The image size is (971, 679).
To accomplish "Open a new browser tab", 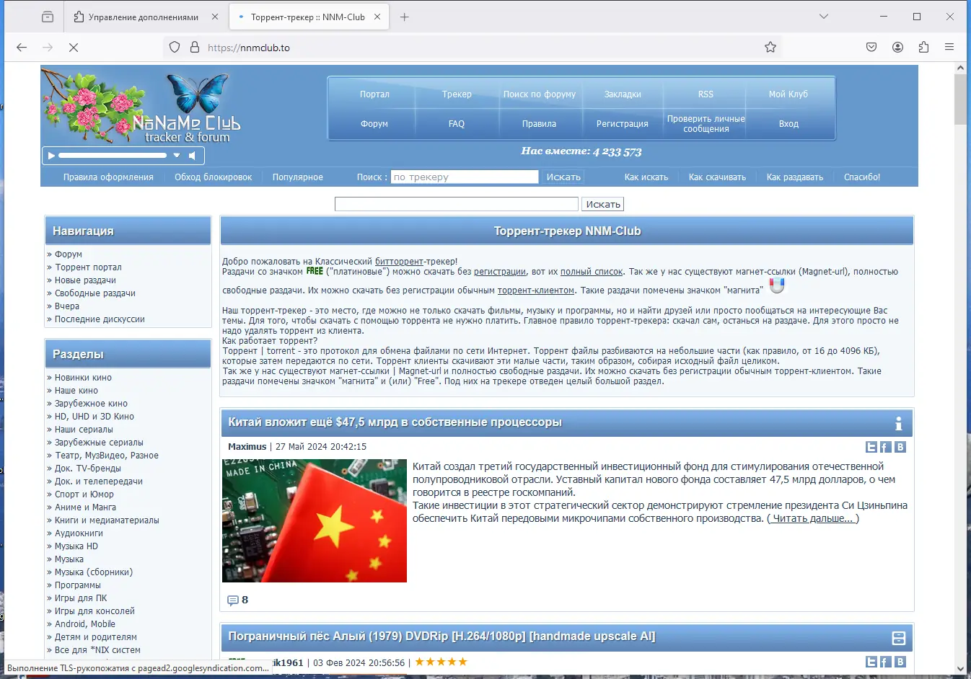I will 404,17.
